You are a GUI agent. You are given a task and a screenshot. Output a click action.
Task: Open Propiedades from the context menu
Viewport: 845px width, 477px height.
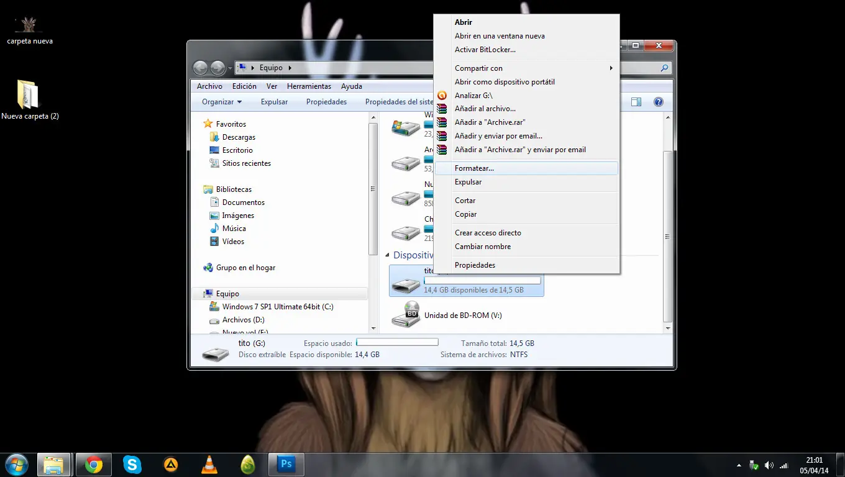[526, 265]
